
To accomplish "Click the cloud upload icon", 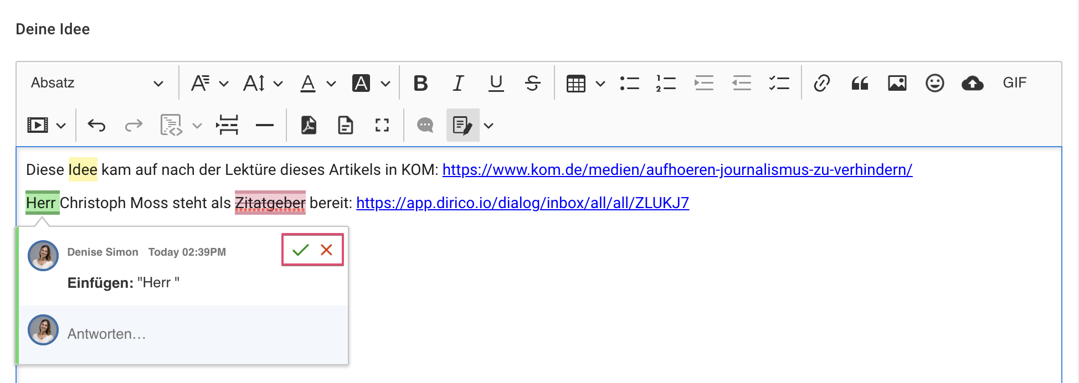I will (x=973, y=83).
